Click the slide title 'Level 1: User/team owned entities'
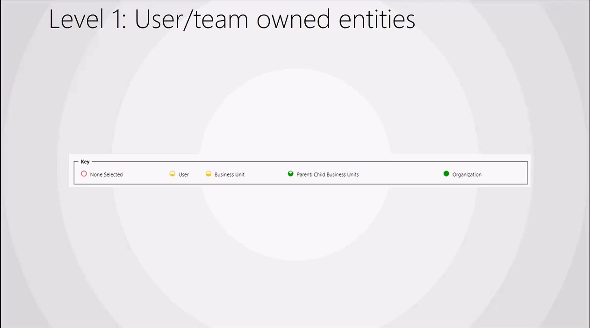Image resolution: width=590 pixels, height=328 pixels. pyautogui.click(x=232, y=20)
